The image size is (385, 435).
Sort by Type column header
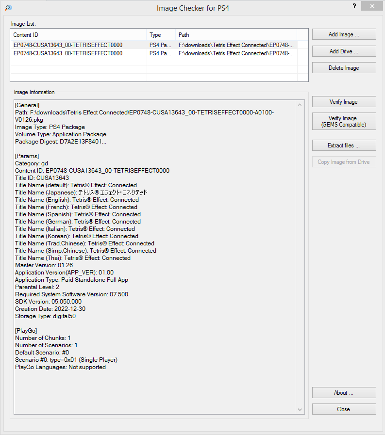coord(161,35)
